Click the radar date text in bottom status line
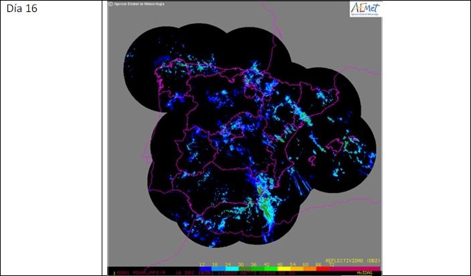The image size is (471, 276). pos(195,273)
